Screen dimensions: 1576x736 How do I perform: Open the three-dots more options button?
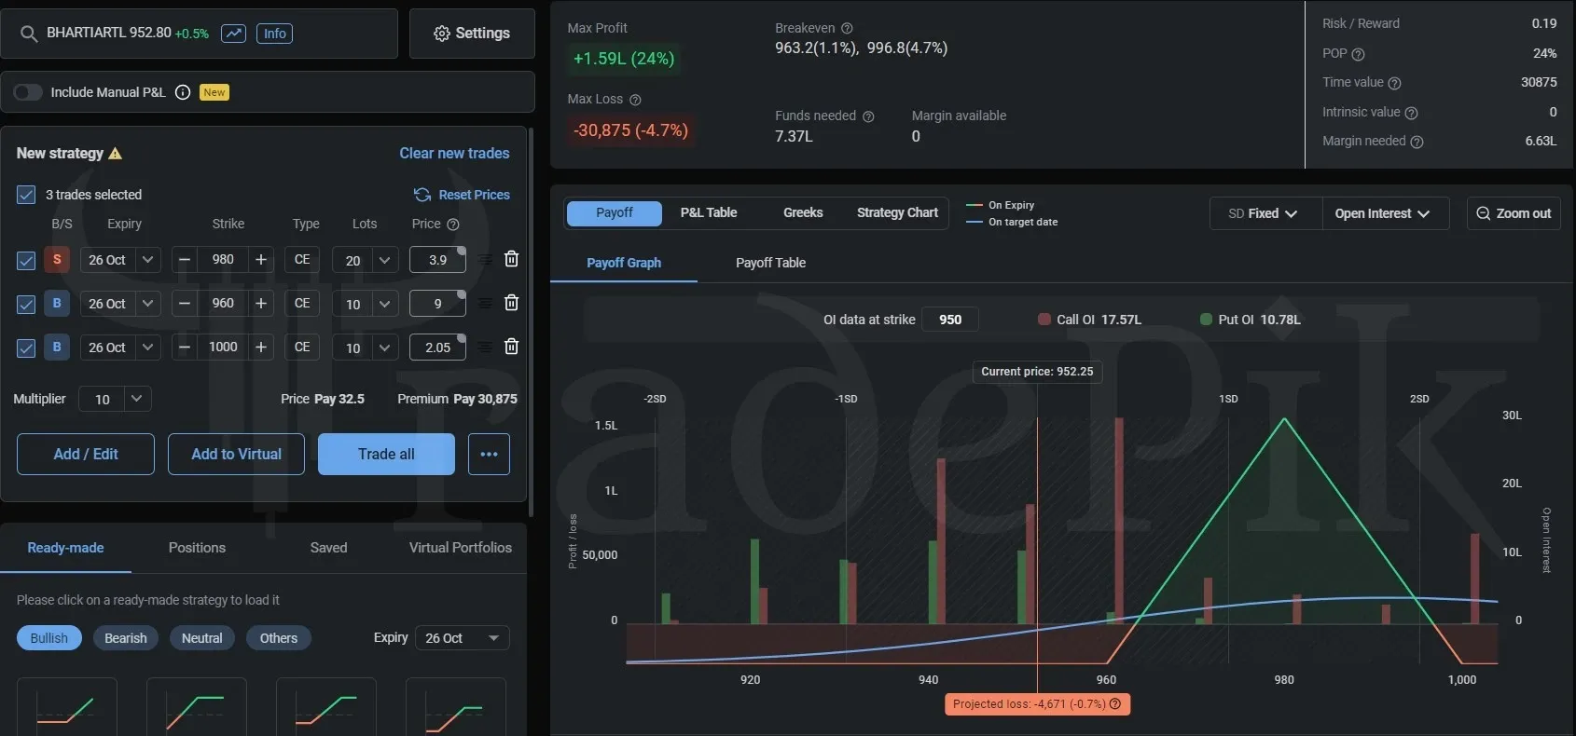(x=489, y=454)
